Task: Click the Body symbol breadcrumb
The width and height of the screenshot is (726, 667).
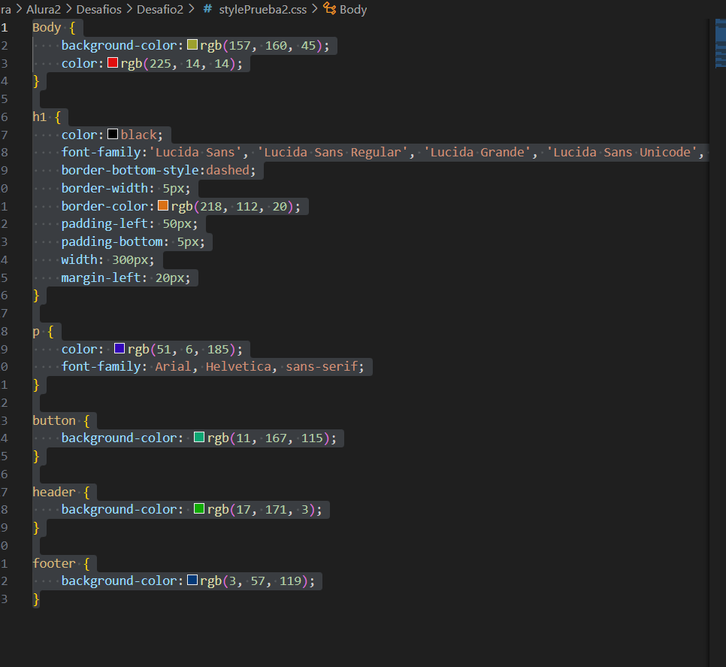Action: click(352, 9)
